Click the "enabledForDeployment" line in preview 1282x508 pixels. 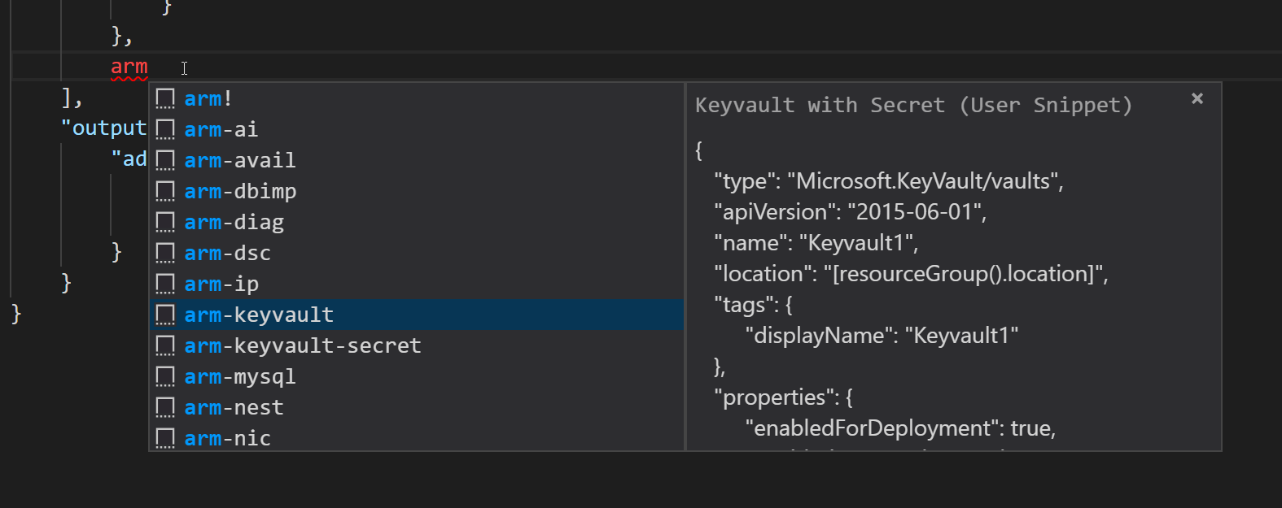coord(900,428)
